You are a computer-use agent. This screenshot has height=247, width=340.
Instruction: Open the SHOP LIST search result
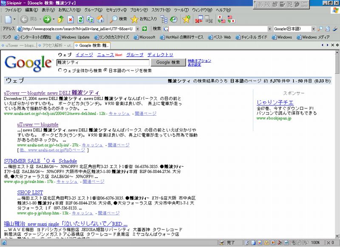[30, 192]
